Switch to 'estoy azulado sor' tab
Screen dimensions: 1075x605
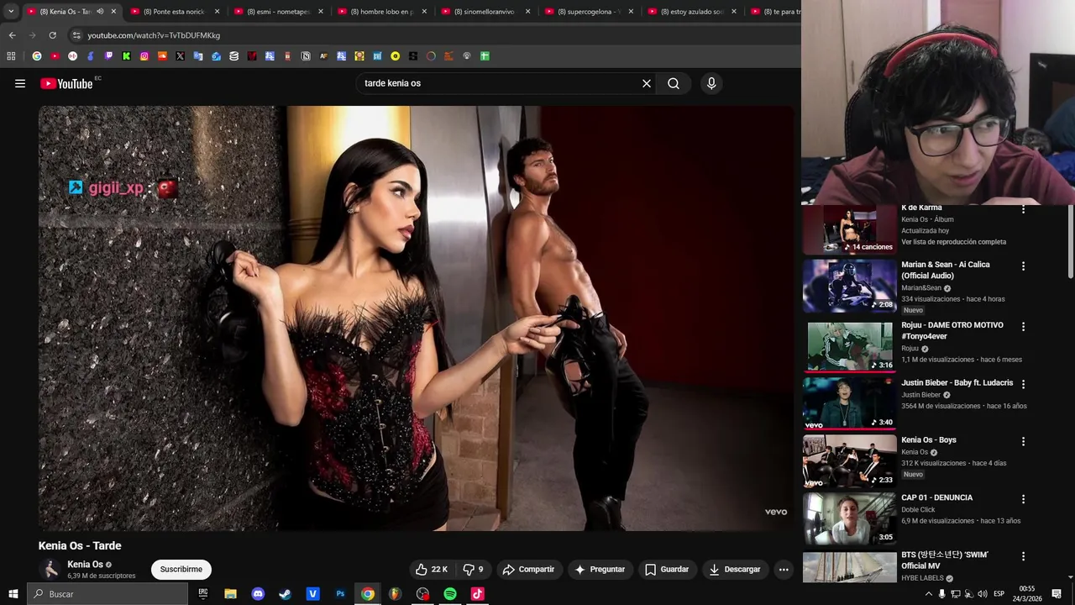(693, 12)
